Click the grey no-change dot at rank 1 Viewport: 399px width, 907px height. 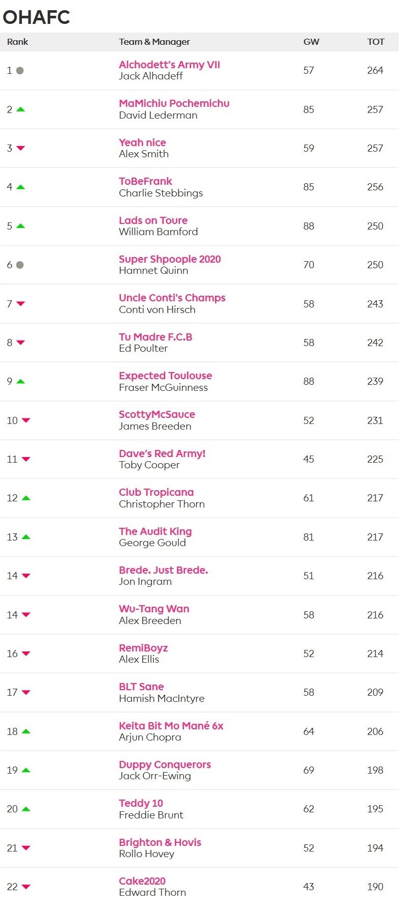20,71
